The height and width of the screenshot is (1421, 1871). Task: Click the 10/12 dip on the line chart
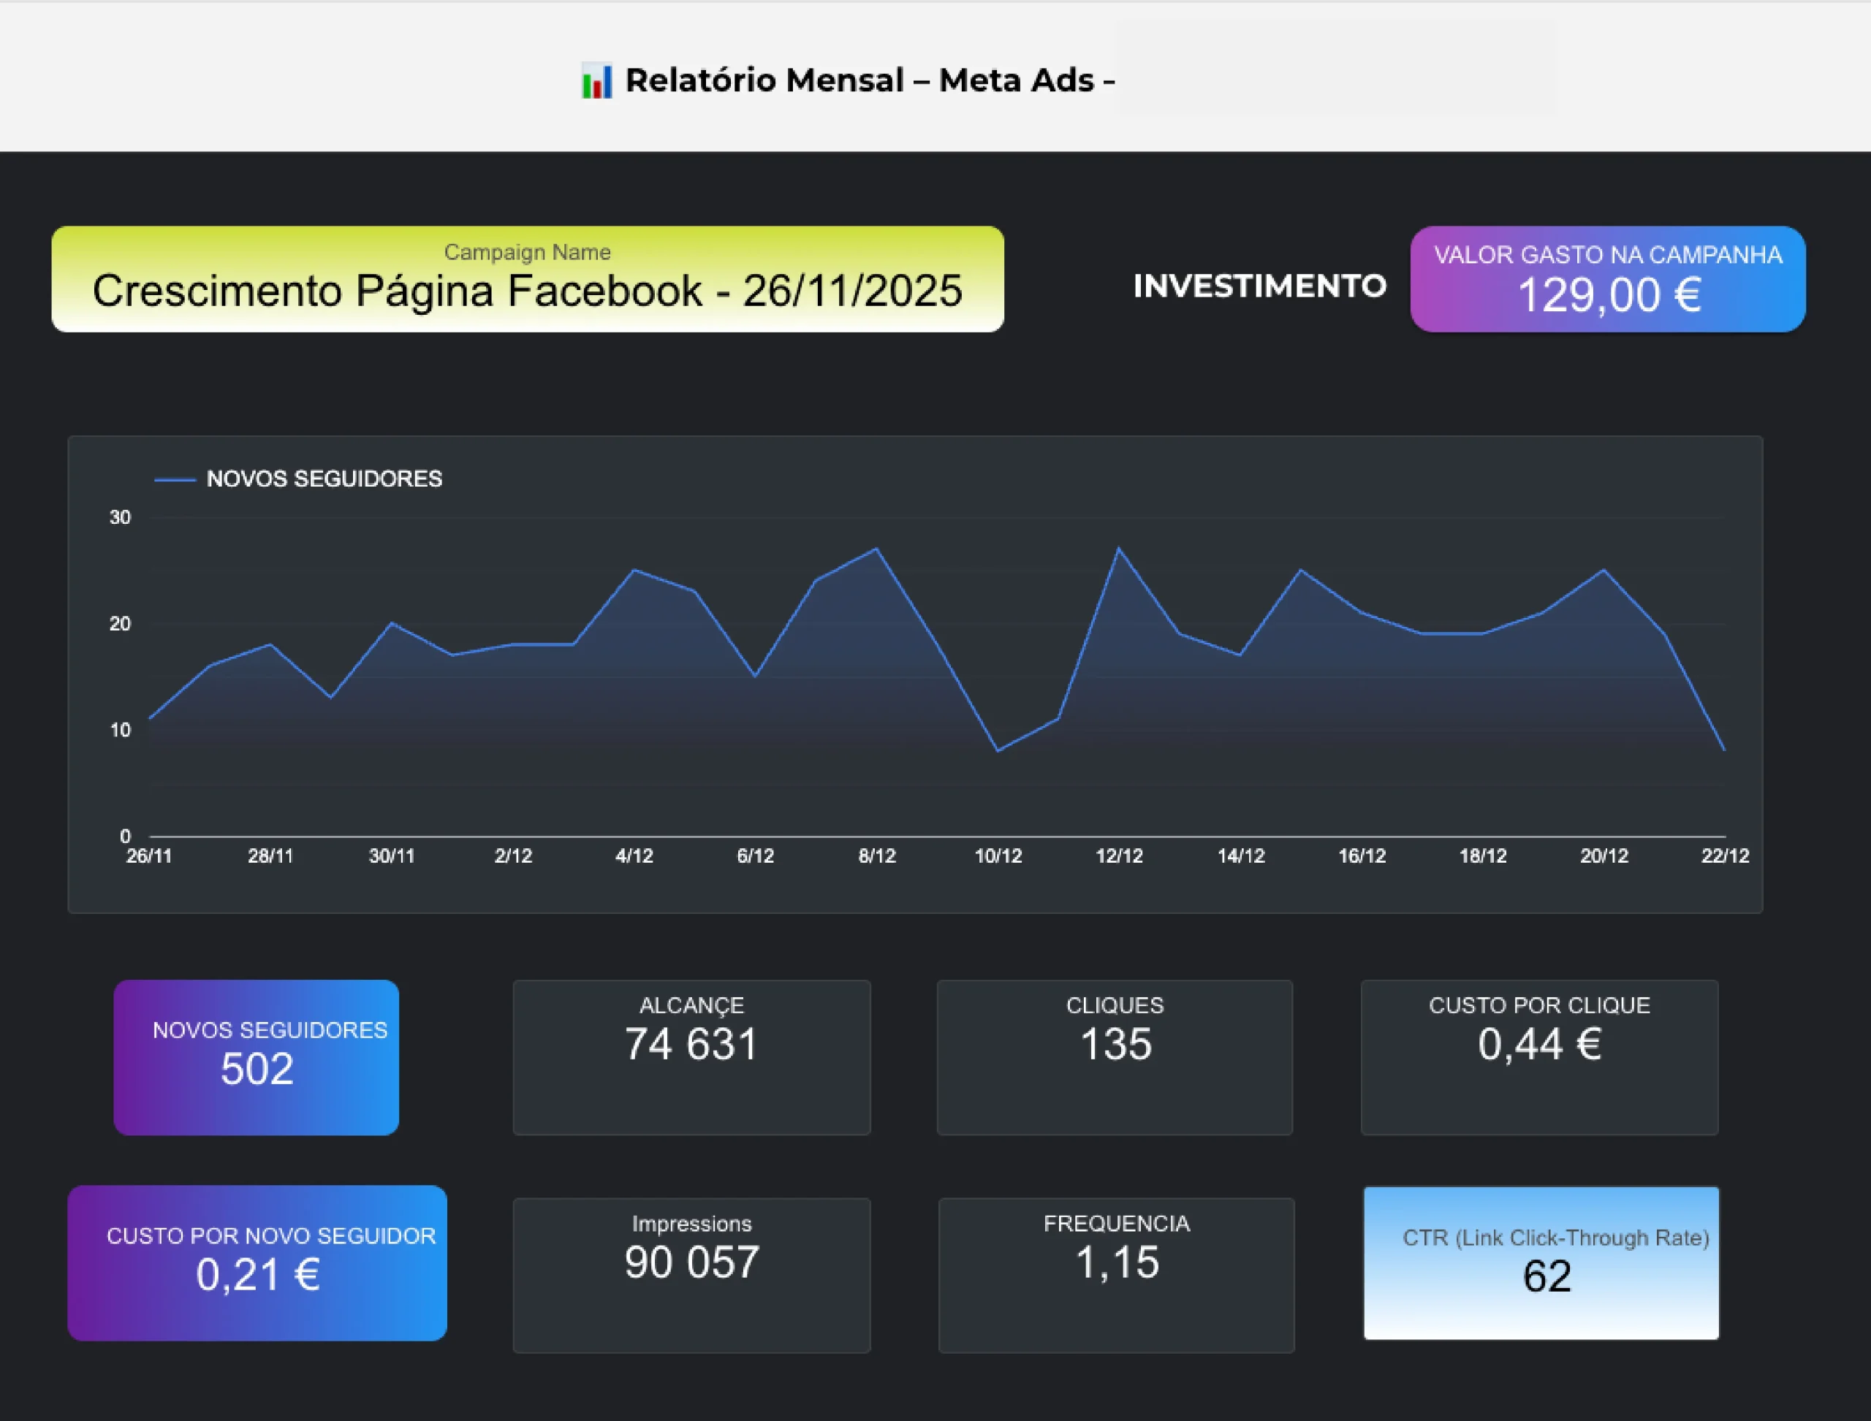(x=998, y=750)
